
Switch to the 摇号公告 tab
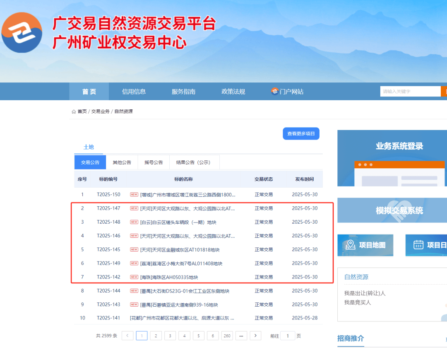[x=154, y=162]
